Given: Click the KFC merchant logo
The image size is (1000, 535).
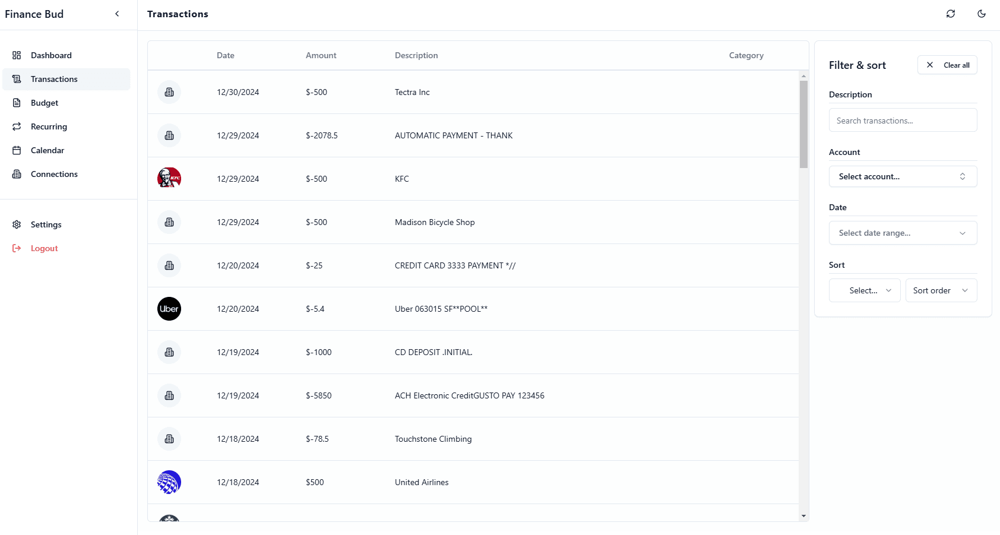Looking at the screenshot, I should [x=169, y=179].
